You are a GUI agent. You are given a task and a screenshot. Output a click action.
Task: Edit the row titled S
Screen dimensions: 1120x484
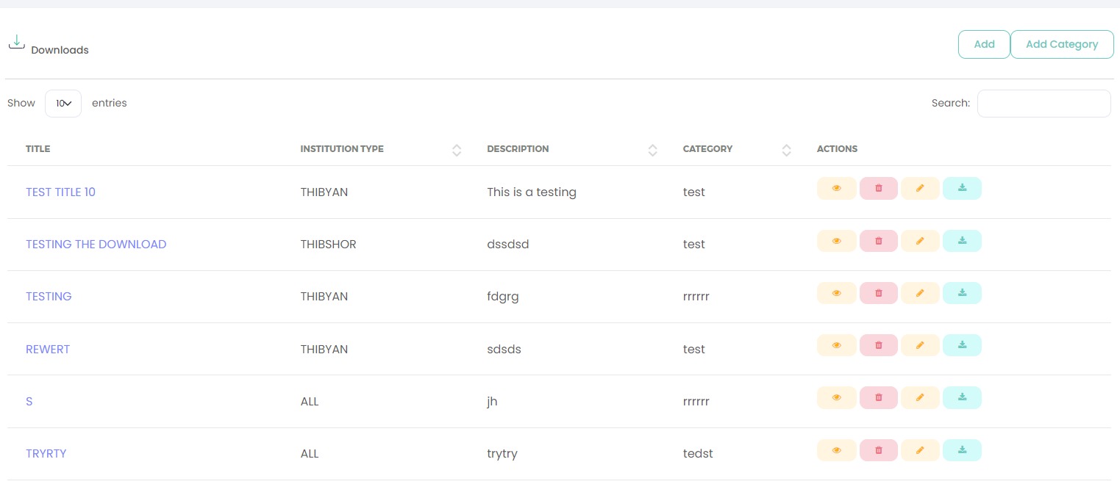920,397
